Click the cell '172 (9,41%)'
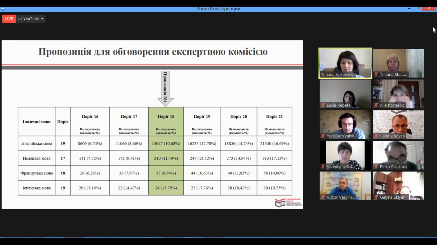The image size is (437, 245). point(129,158)
